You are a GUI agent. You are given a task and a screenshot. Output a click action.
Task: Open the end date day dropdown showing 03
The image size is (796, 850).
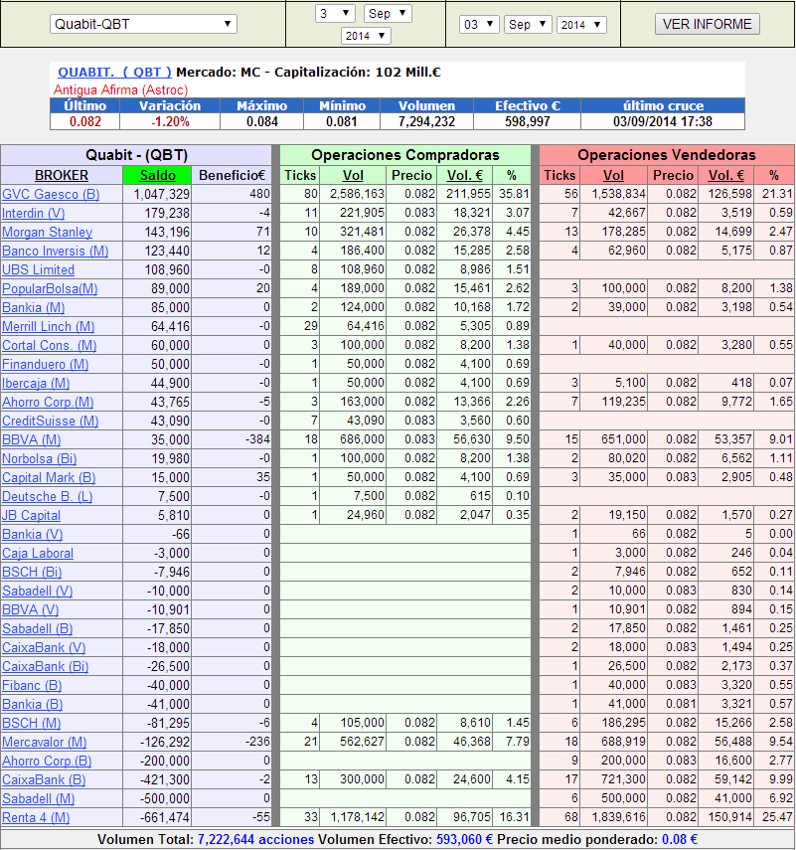click(479, 24)
